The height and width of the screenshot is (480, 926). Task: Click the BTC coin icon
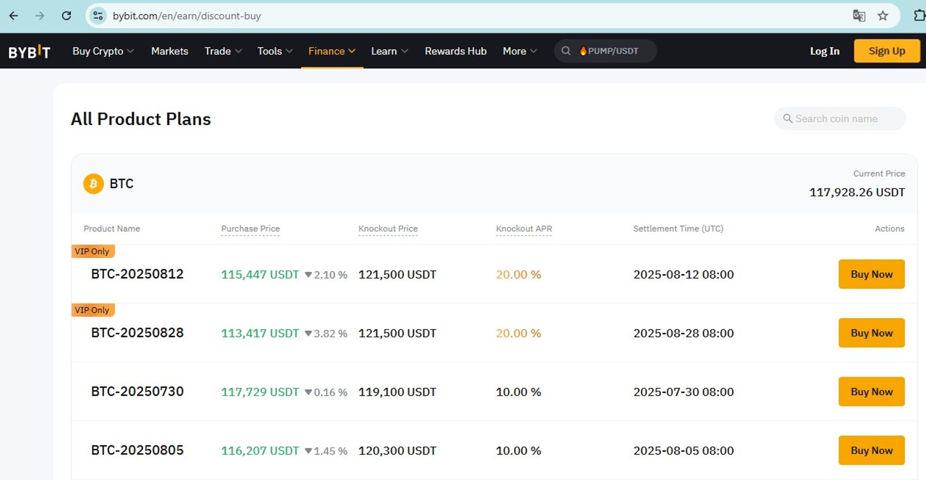tap(94, 184)
